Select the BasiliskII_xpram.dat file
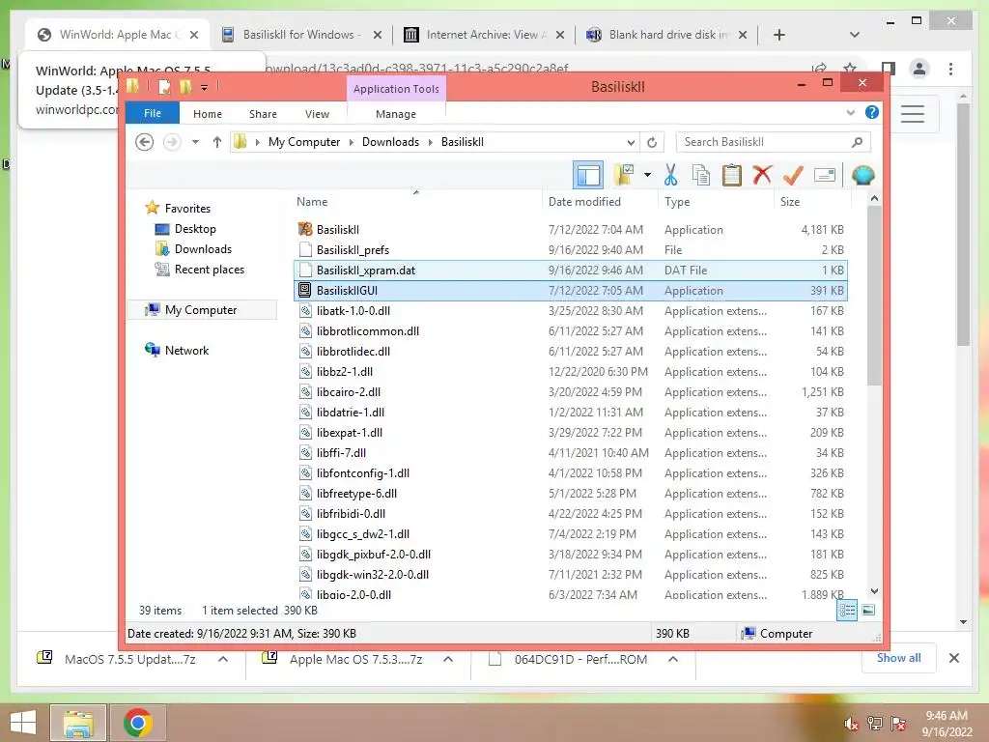Image resolution: width=989 pixels, height=742 pixels. click(570, 271)
